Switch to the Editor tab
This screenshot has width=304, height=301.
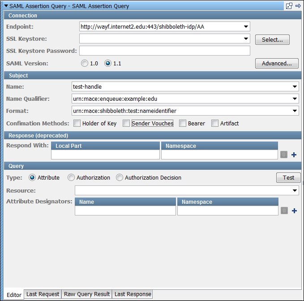click(14, 295)
